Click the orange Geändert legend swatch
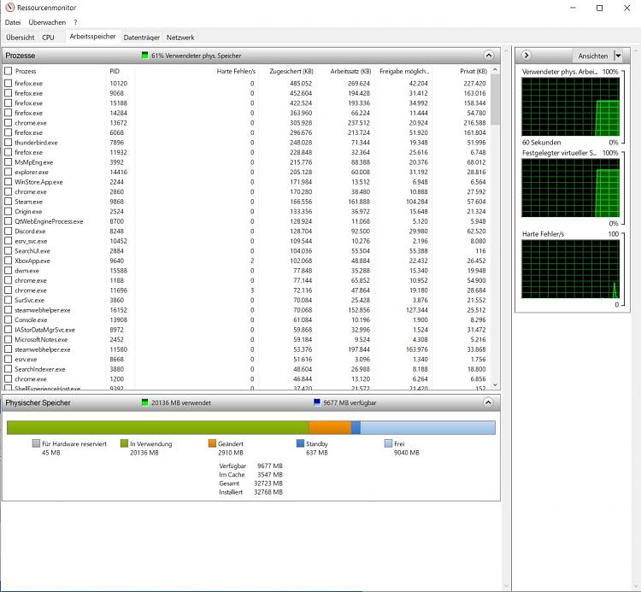The image size is (641, 592). 213,444
